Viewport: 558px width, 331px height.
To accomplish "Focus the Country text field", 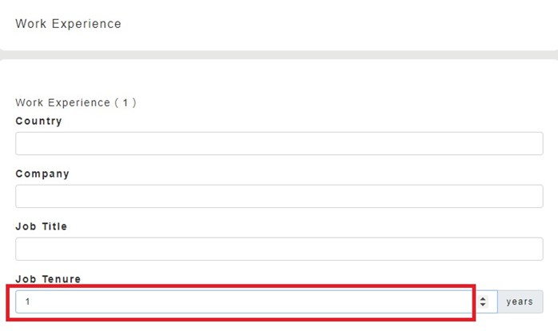I will coord(279,144).
